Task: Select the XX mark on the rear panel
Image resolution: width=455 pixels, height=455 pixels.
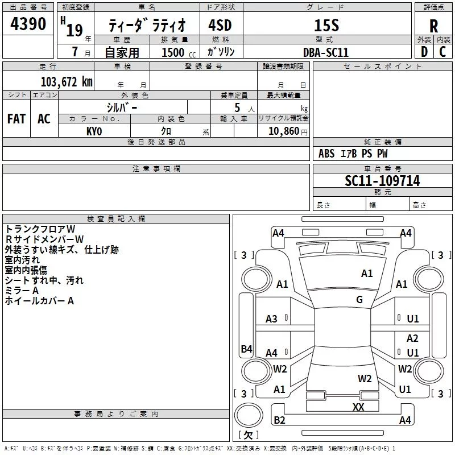Action: tap(358, 407)
